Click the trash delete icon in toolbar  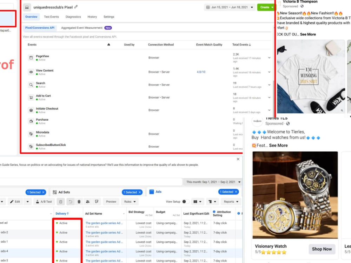point(79,202)
